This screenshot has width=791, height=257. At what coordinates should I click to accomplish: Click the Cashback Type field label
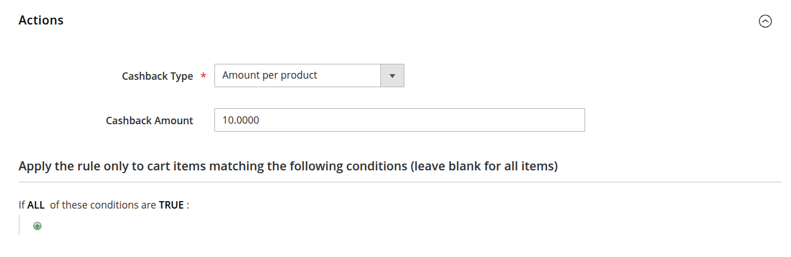tap(157, 76)
